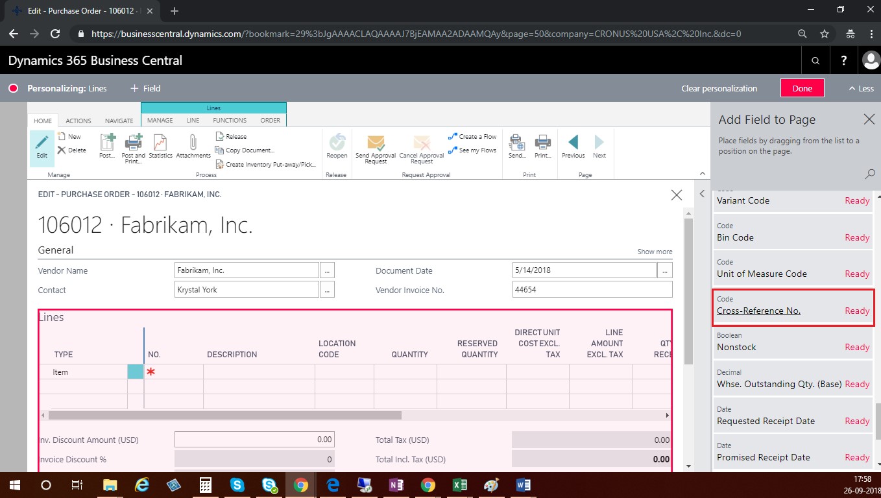
Task: Click Delete in the Manage group
Action: [71, 150]
